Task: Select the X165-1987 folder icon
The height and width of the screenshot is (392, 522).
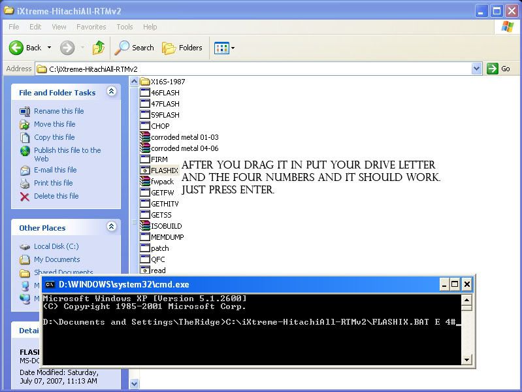Action: (x=145, y=82)
